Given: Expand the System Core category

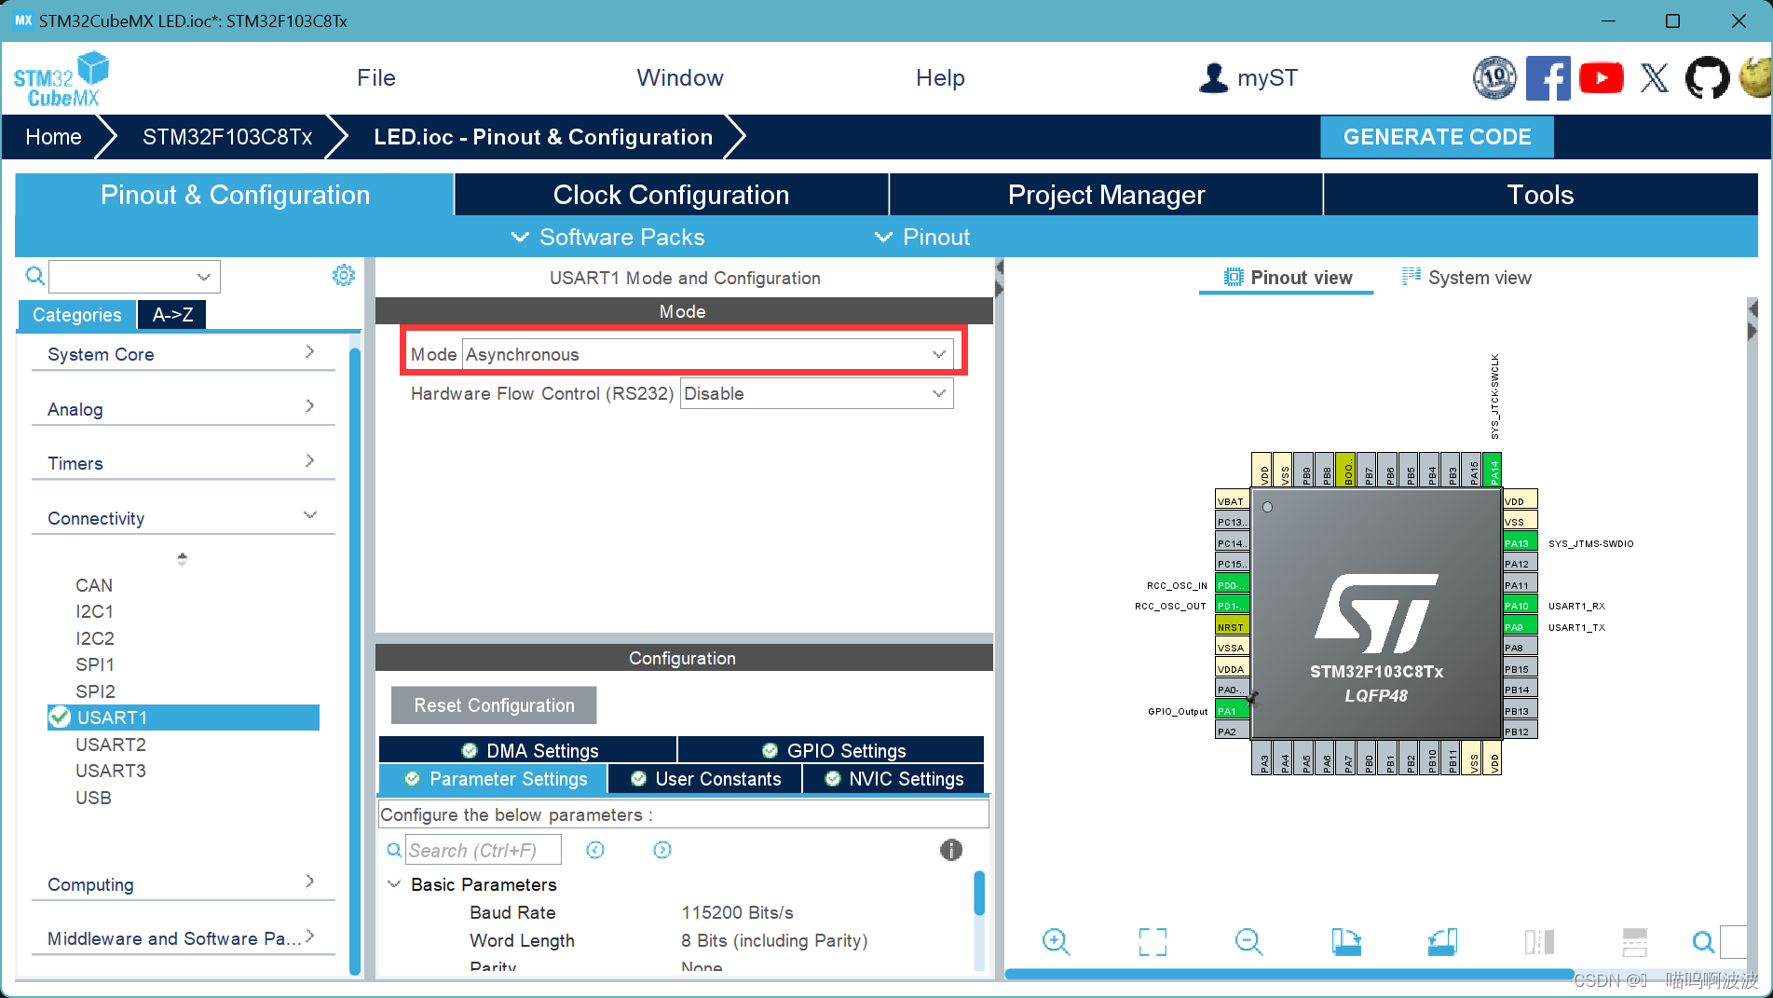Looking at the screenshot, I should 183,353.
